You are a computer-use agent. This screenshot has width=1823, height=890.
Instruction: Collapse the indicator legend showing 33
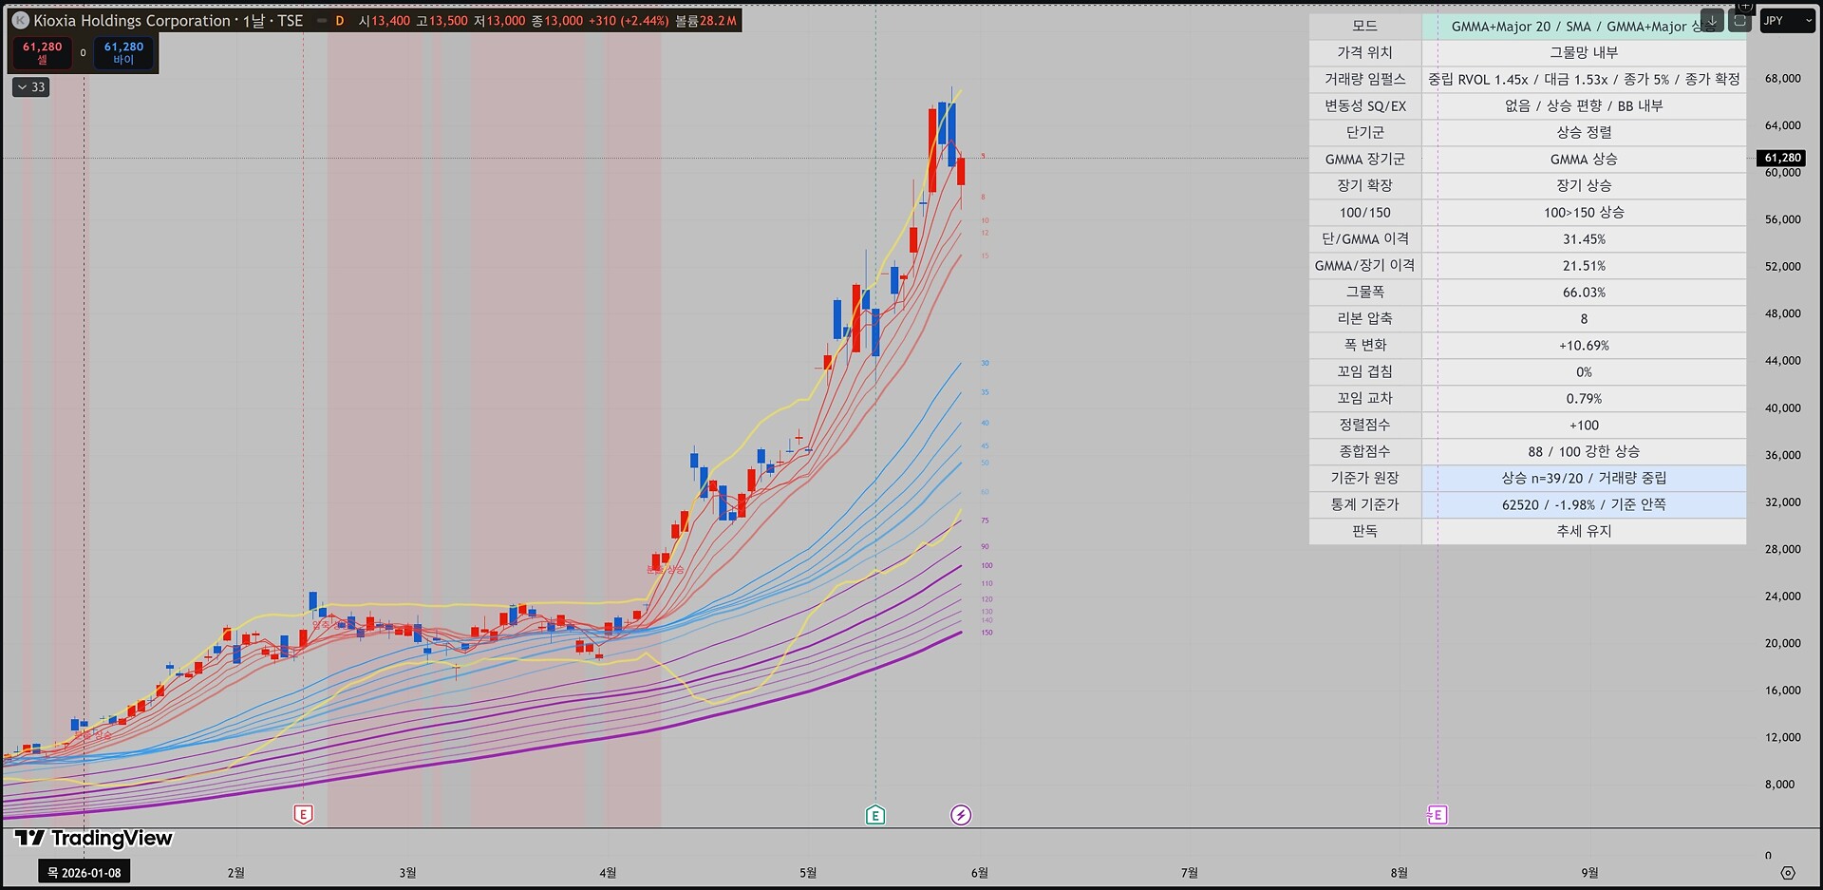coord(31,86)
